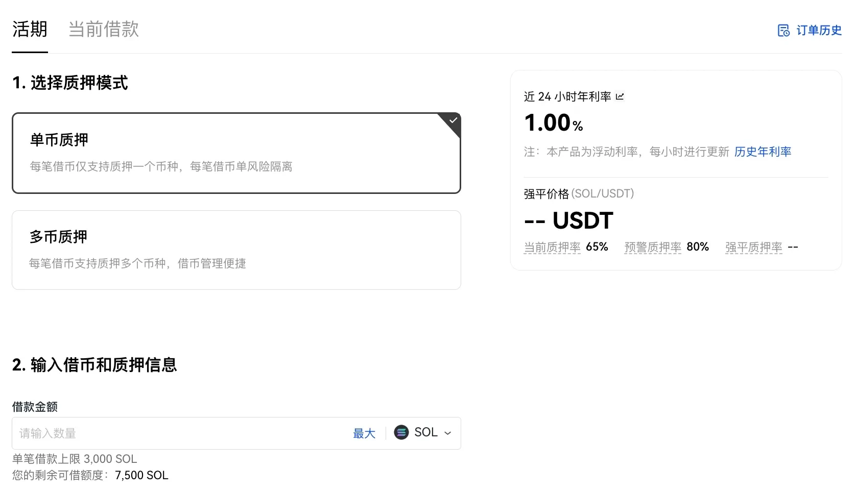Image resolution: width=856 pixels, height=494 pixels.
Task: Click the SOL coin logo
Action: point(401,433)
